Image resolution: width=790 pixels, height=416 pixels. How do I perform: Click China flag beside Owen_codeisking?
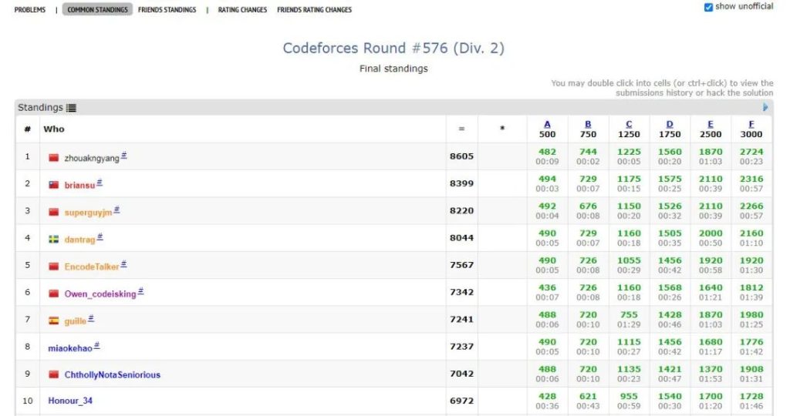click(x=53, y=294)
